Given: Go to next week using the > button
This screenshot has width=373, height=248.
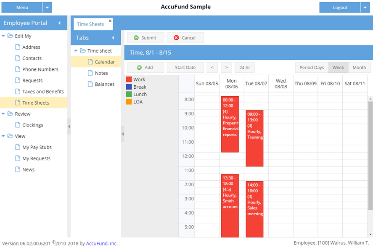Looking at the screenshot, I should click(226, 68).
